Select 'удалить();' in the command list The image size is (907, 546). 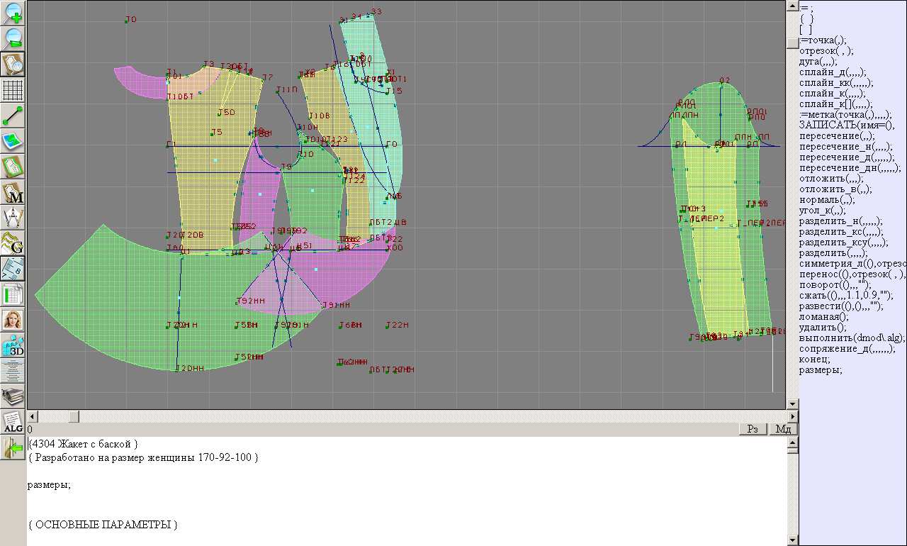point(823,327)
